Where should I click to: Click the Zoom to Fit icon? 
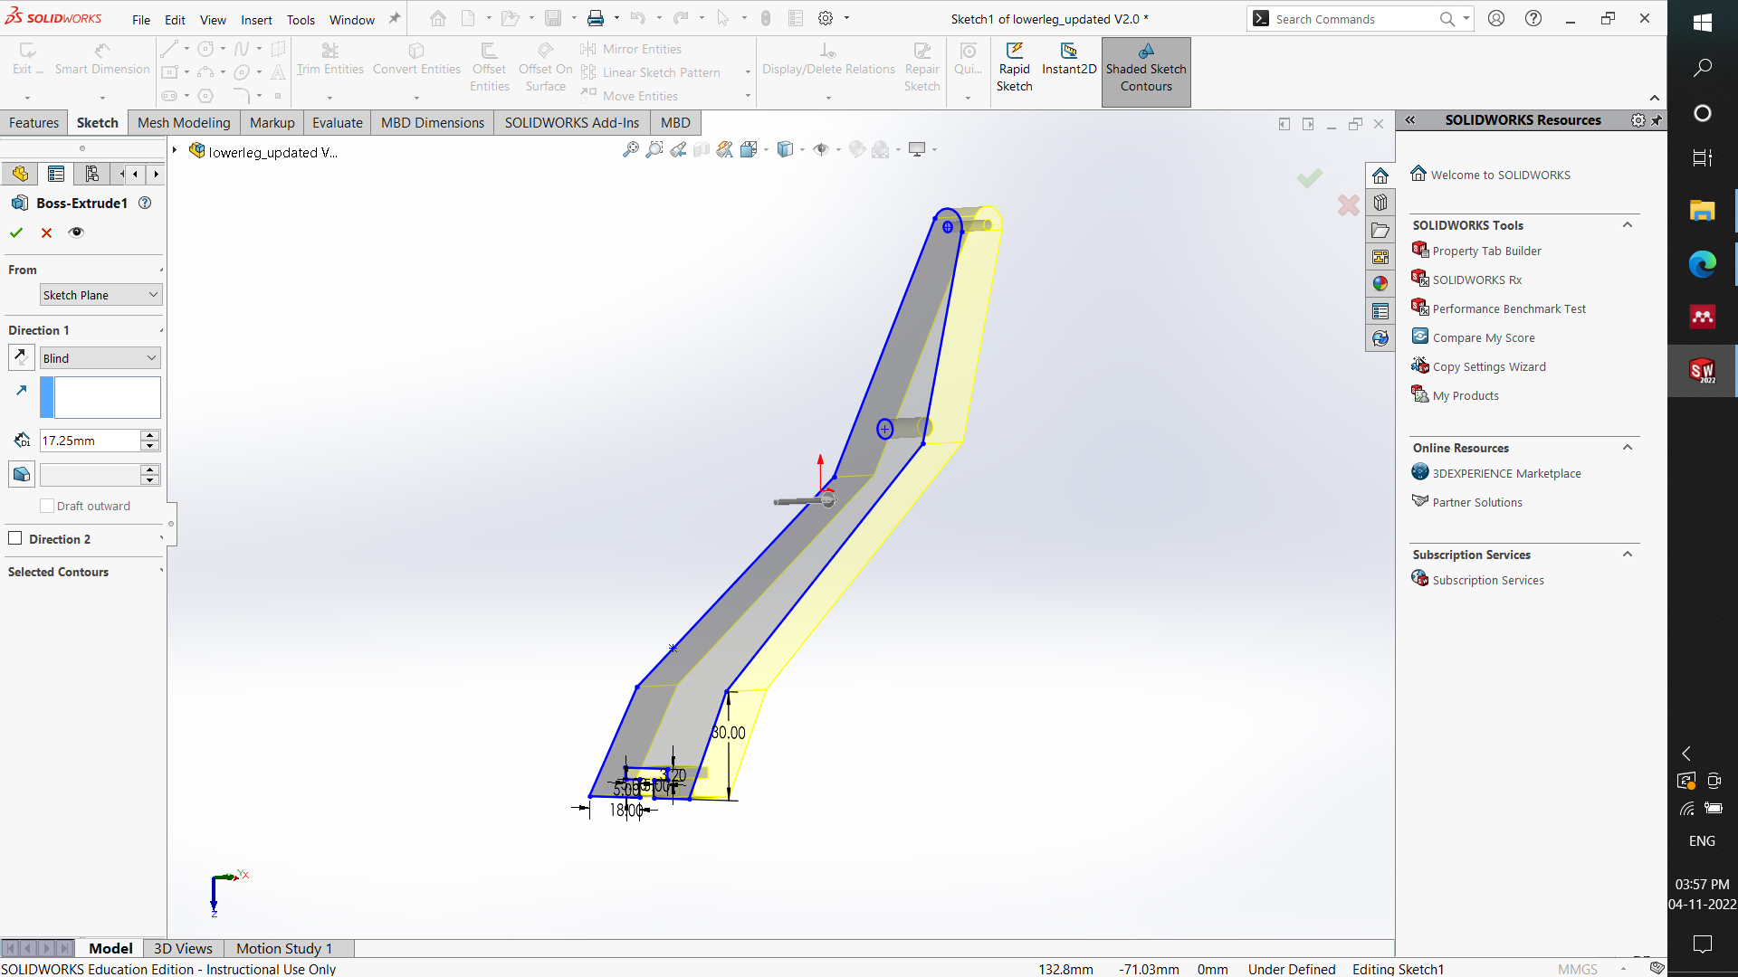tap(631, 149)
